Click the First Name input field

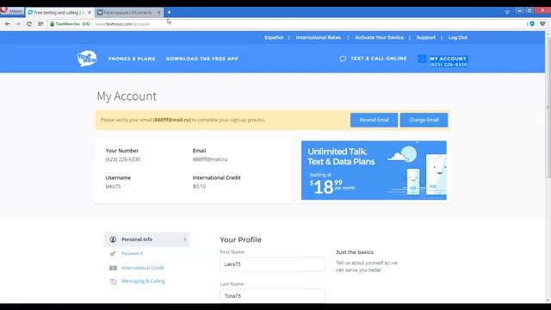click(x=272, y=264)
